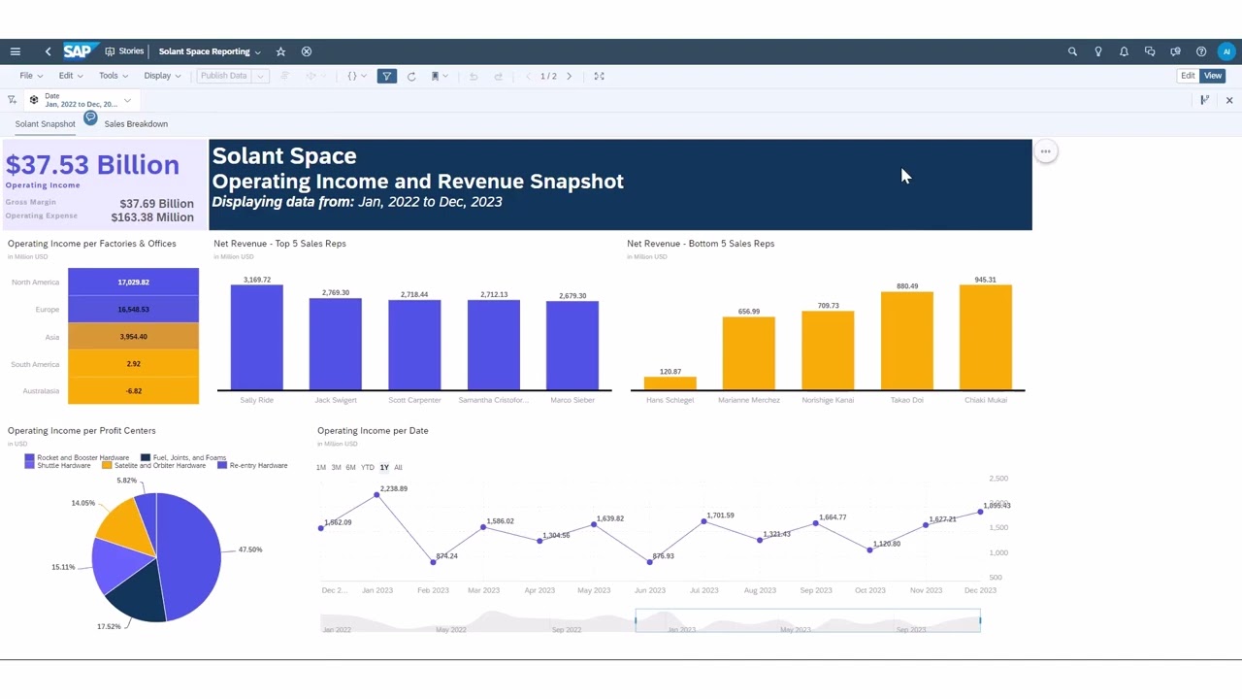Switch to Sales Breakdown tab
This screenshot has width=1242, height=699.
pyautogui.click(x=136, y=124)
